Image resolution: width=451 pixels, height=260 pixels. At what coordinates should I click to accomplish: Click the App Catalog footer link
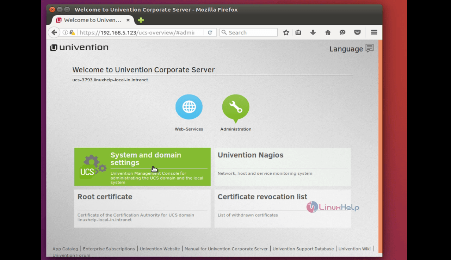(65, 249)
